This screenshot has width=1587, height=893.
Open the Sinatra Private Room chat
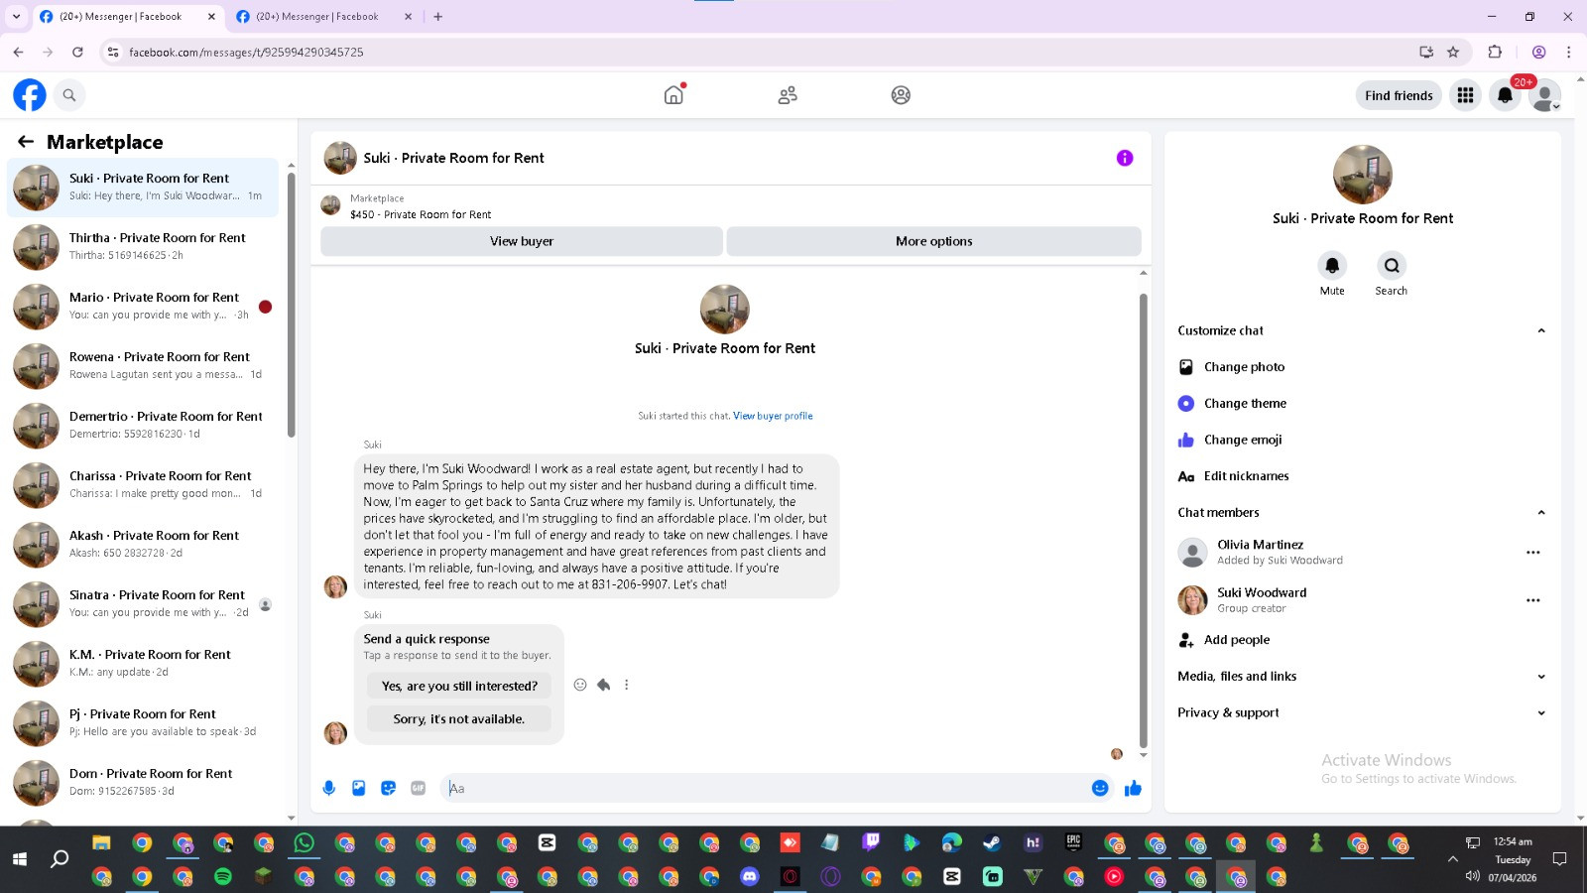(143, 604)
